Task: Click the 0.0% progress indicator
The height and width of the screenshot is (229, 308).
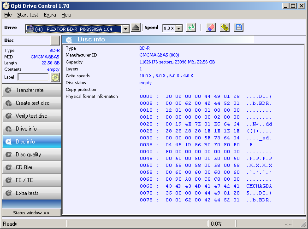Action: pos(216,223)
